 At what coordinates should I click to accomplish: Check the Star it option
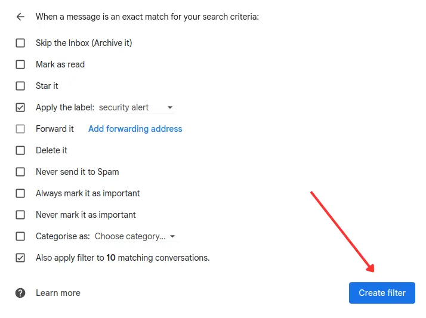(20, 86)
